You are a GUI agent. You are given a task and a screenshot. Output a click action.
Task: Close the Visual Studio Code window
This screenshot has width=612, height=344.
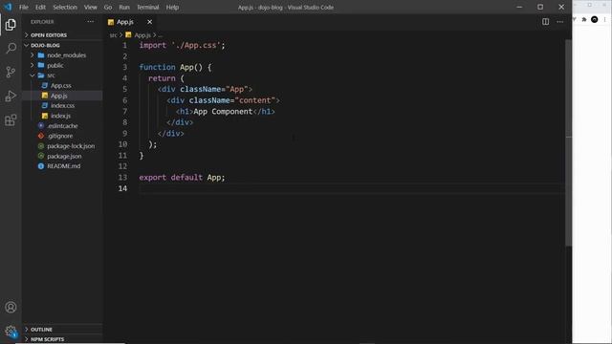coord(561,7)
